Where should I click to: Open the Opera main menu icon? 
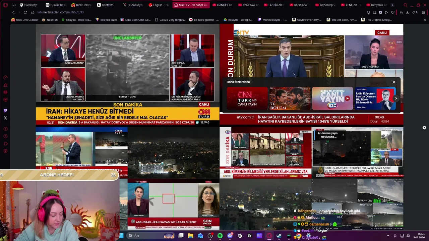(5, 5)
